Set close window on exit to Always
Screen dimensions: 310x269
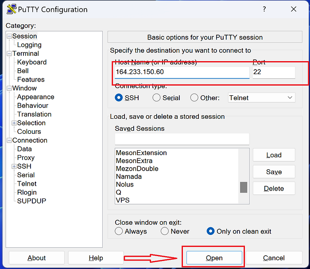119,231
